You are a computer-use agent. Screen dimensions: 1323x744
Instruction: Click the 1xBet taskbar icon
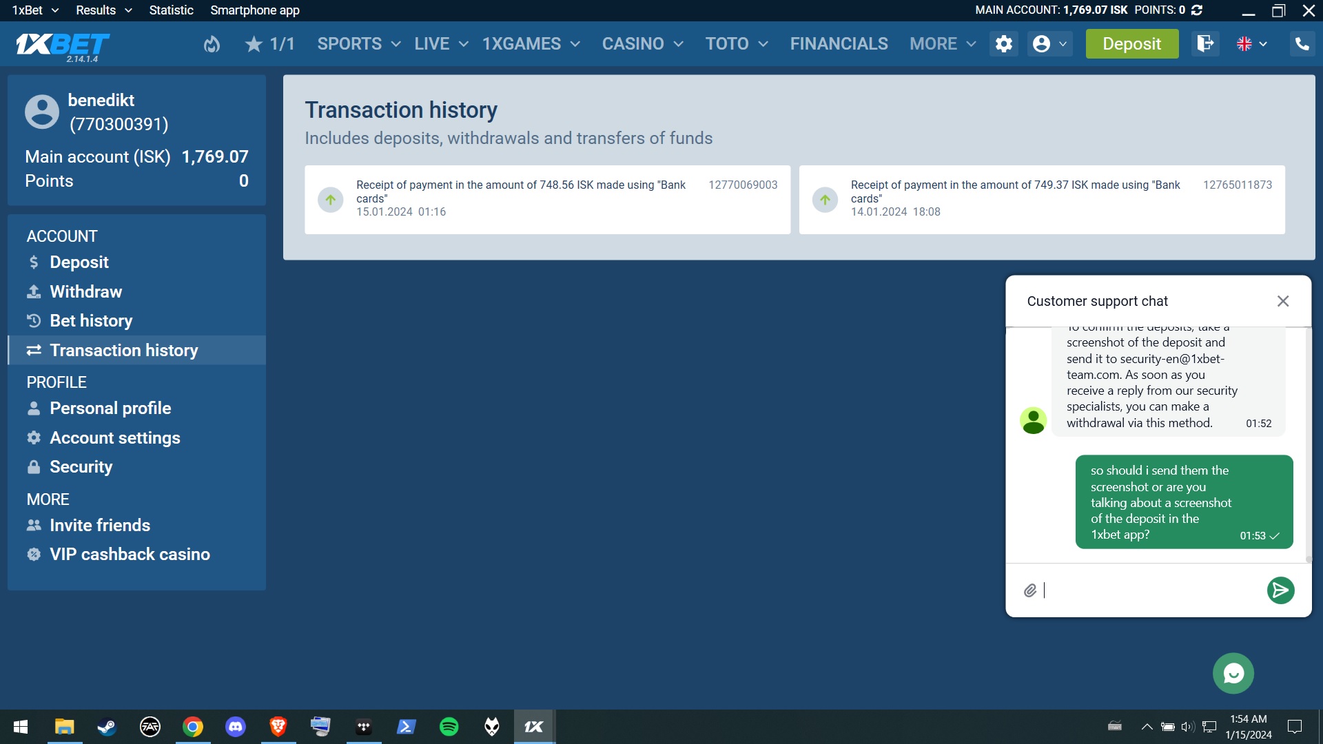click(534, 727)
